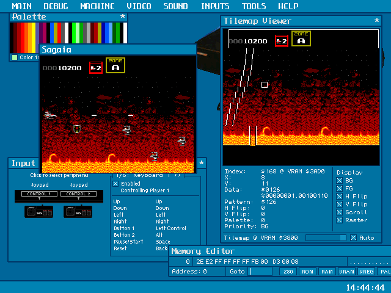Click the Goto address input field
Screen dimensions: 391x293
[x=261, y=272]
